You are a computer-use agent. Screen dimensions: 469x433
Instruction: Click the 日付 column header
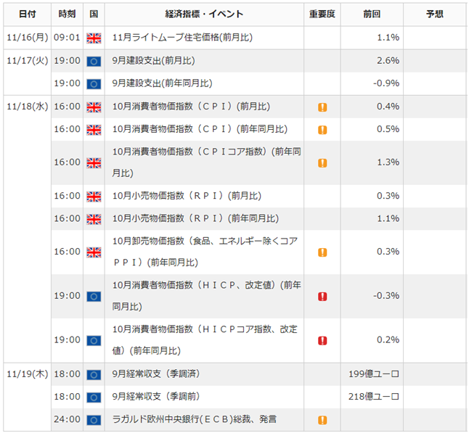[27, 14]
